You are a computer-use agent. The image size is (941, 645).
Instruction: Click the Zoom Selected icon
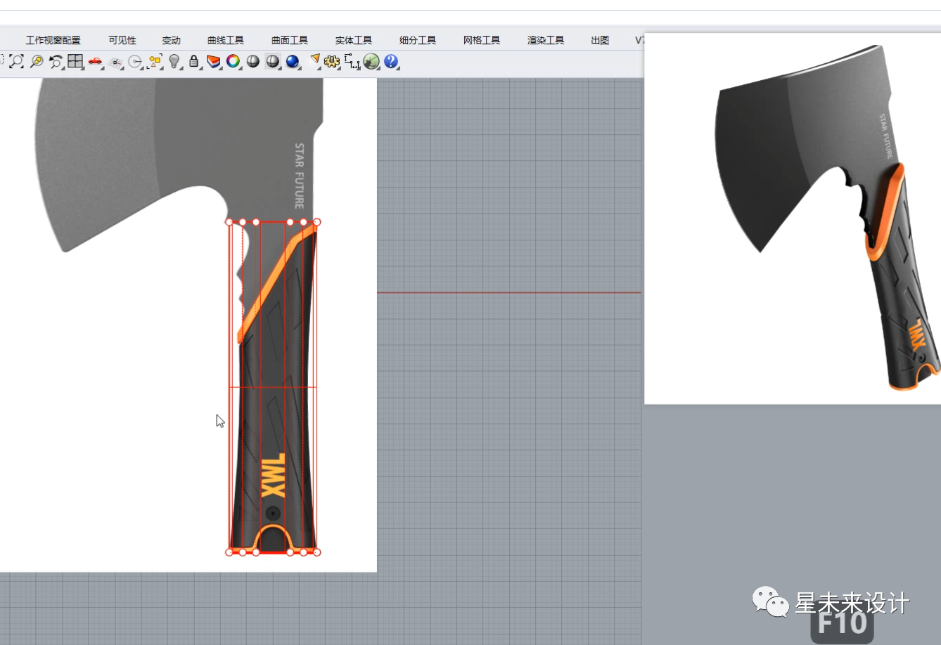(x=36, y=62)
